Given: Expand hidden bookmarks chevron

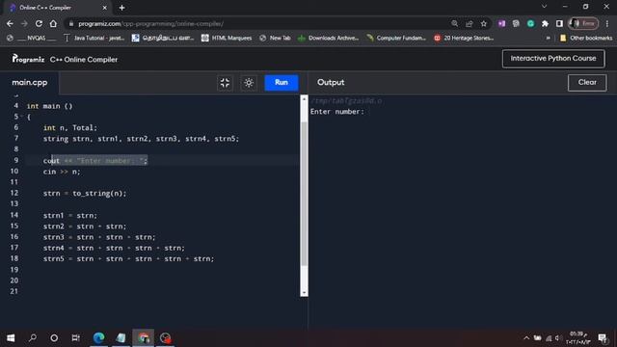Looking at the screenshot, I should pyautogui.click(x=548, y=39).
